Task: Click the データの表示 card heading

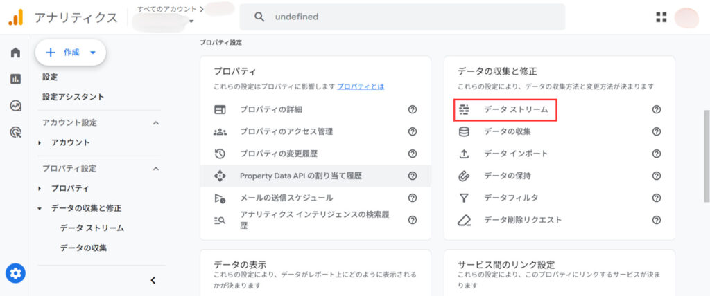Action: pos(239,265)
